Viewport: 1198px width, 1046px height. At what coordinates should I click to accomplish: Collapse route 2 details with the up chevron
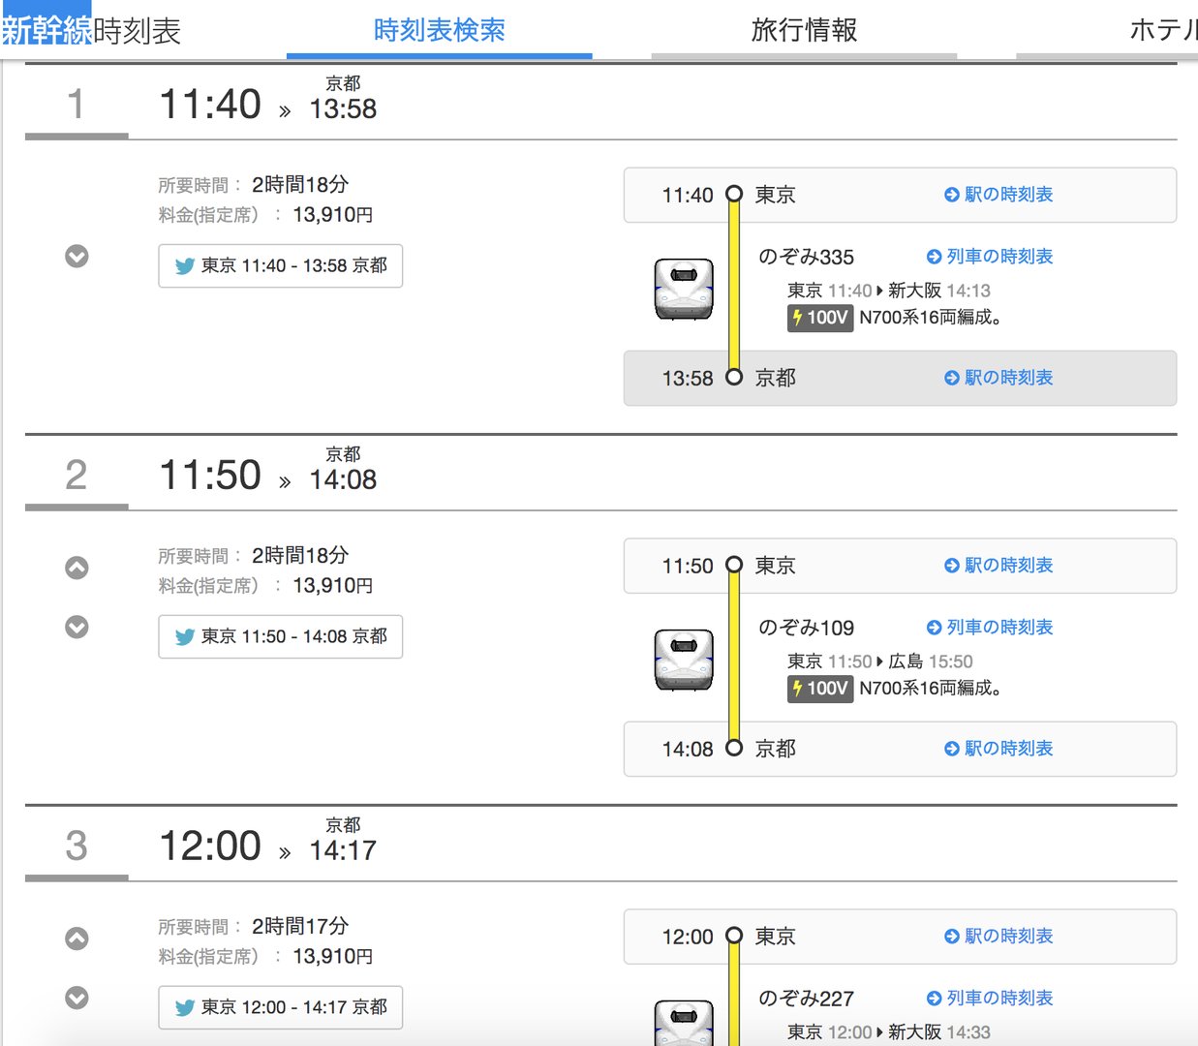coord(77,567)
